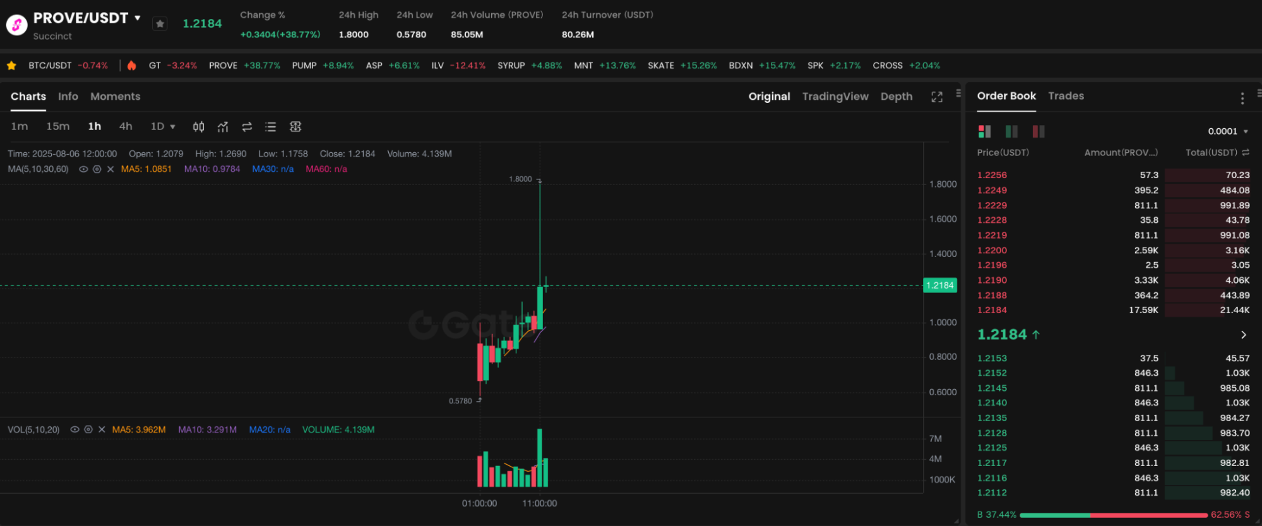Click MA5: 1.0851 indicator label
The height and width of the screenshot is (526, 1262).
(146, 169)
